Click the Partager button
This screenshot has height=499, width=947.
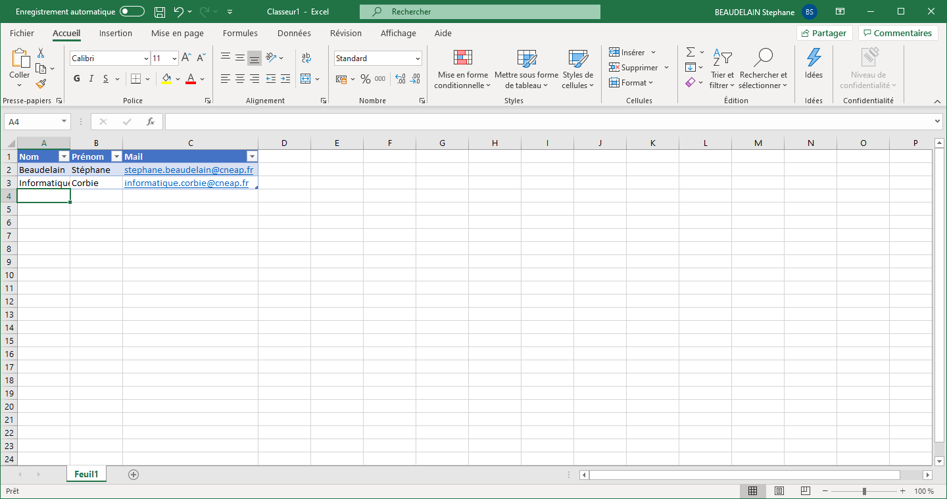click(x=824, y=33)
